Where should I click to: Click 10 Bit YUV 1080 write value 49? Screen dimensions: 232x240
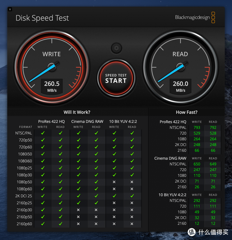point(197,212)
